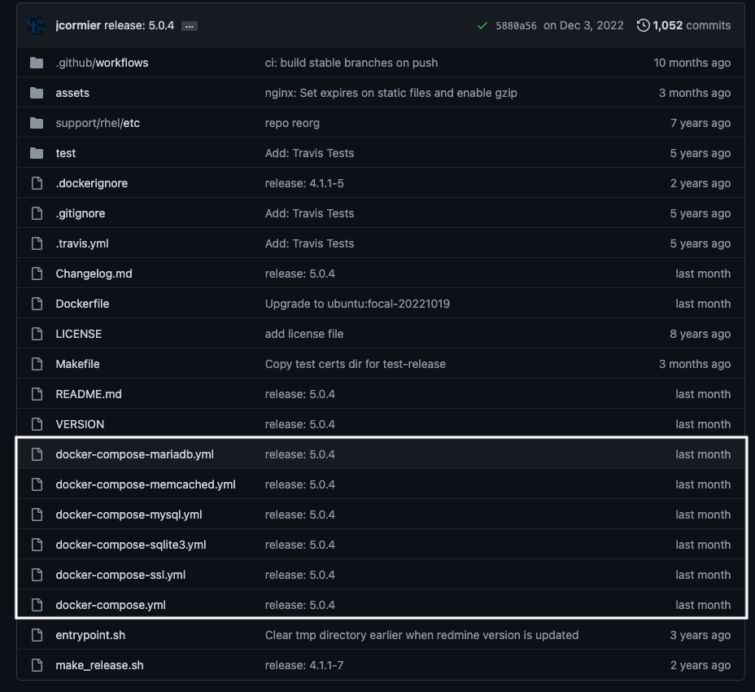The width and height of the screenshot is (755, 692).
Task: Open commit 'ci: build stable branches on push'
Action: pos(351,63)
